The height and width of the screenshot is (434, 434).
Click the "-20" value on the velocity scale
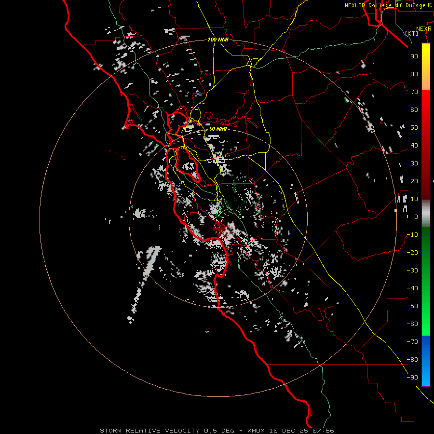coord(412,253)
